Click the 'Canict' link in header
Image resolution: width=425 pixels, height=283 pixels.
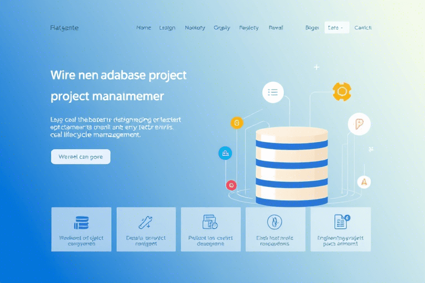click(x=362, y=28)
